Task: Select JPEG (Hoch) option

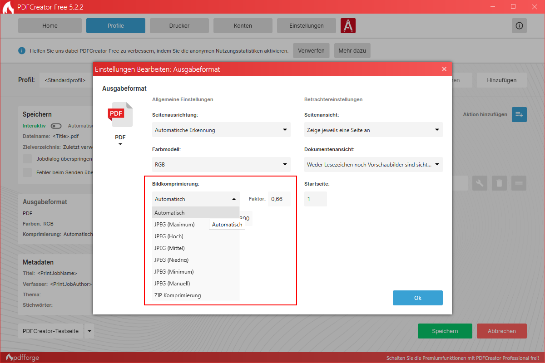Action: pyautogui.click(x=196, y=236)
